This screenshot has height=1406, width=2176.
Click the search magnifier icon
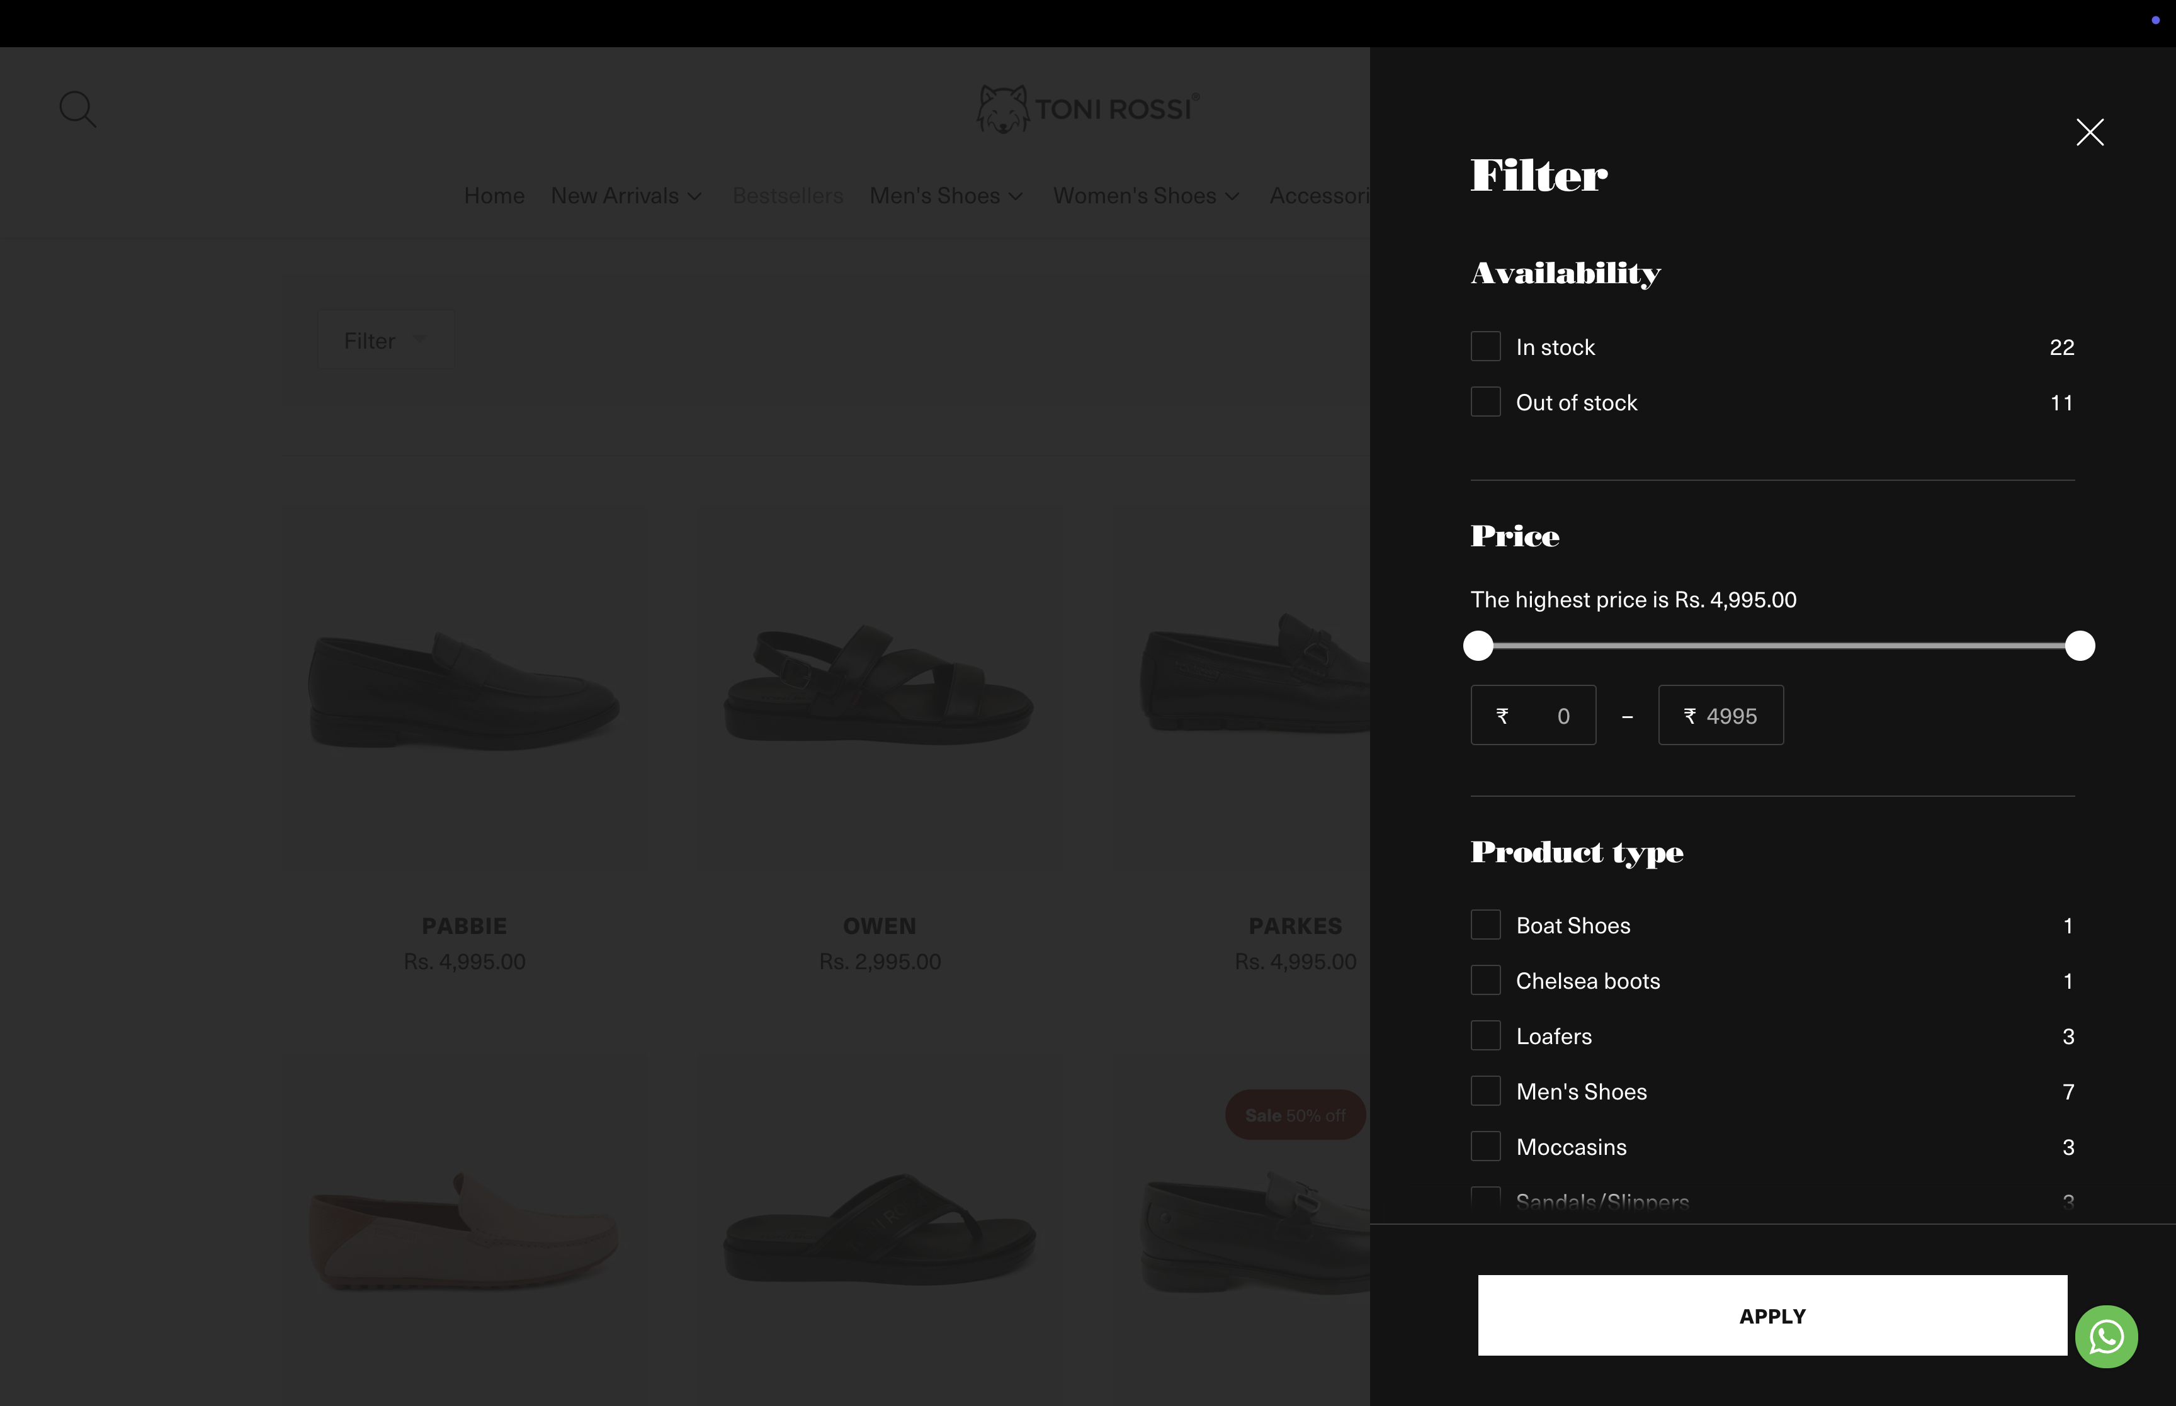[x=77, y=109]
